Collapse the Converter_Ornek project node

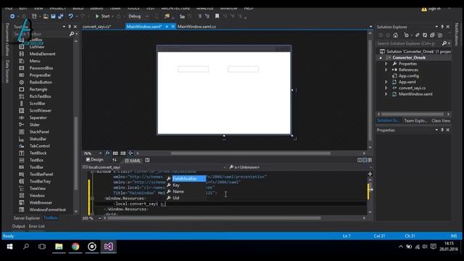pos(381,58)
